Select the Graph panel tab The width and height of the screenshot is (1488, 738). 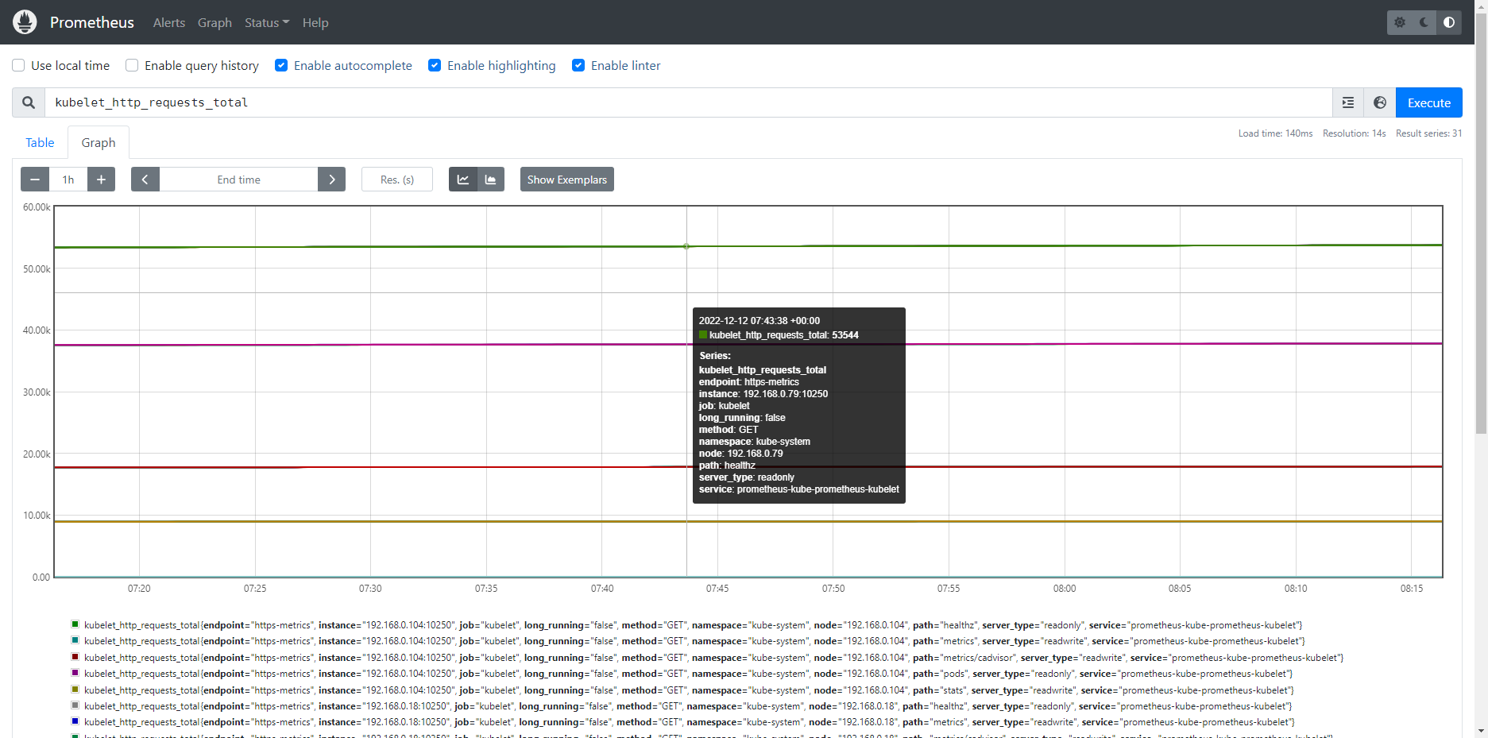(99, 142)
